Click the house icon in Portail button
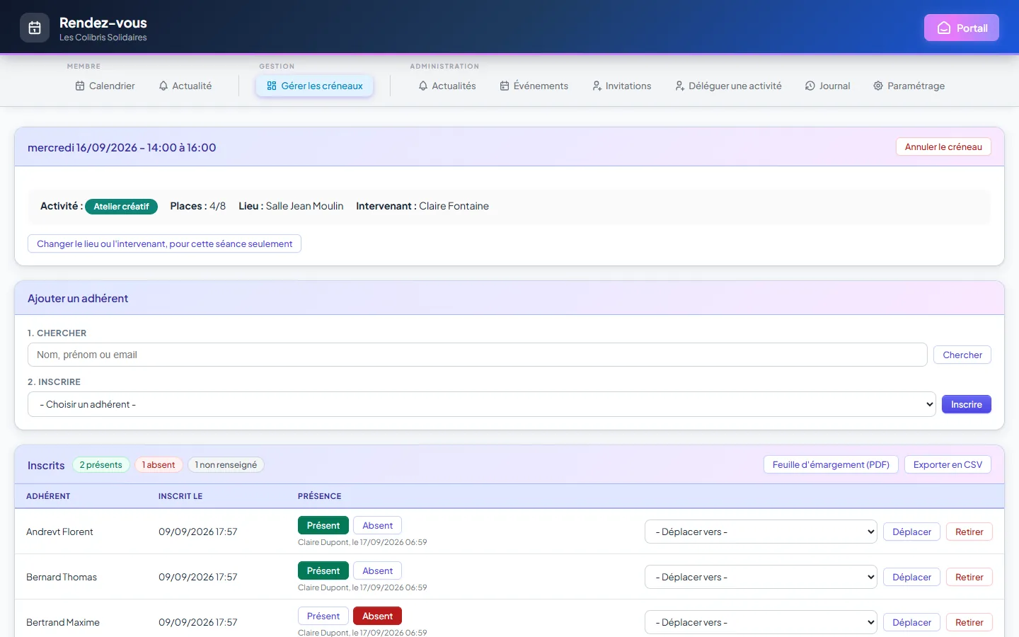Image resolution: width=1019 pixels, height=637 pixels. [944, 28]
